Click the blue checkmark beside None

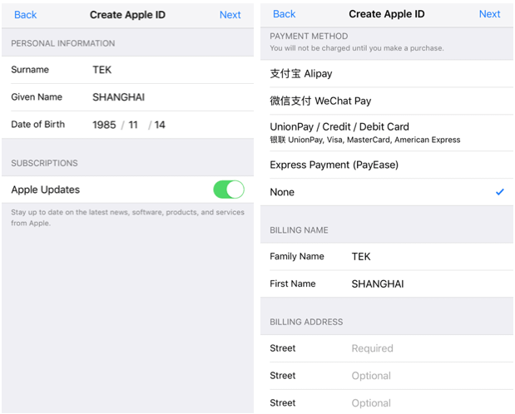[499, 192]
